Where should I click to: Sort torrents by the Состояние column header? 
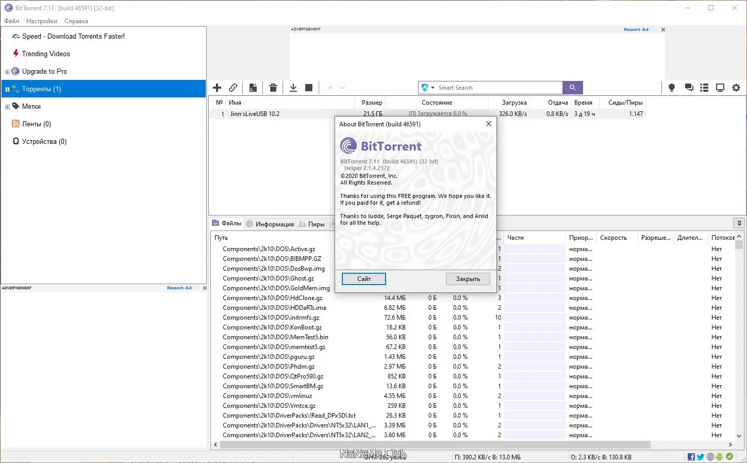(437, 103)
